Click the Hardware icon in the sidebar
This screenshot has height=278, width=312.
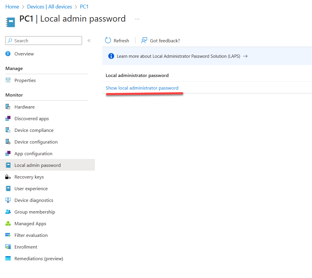click(x=8, y=107)
